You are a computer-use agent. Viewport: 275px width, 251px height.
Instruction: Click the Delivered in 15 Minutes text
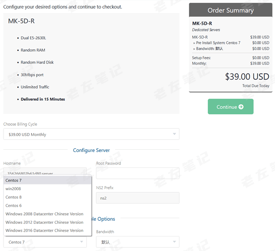(x=43, y=99)
